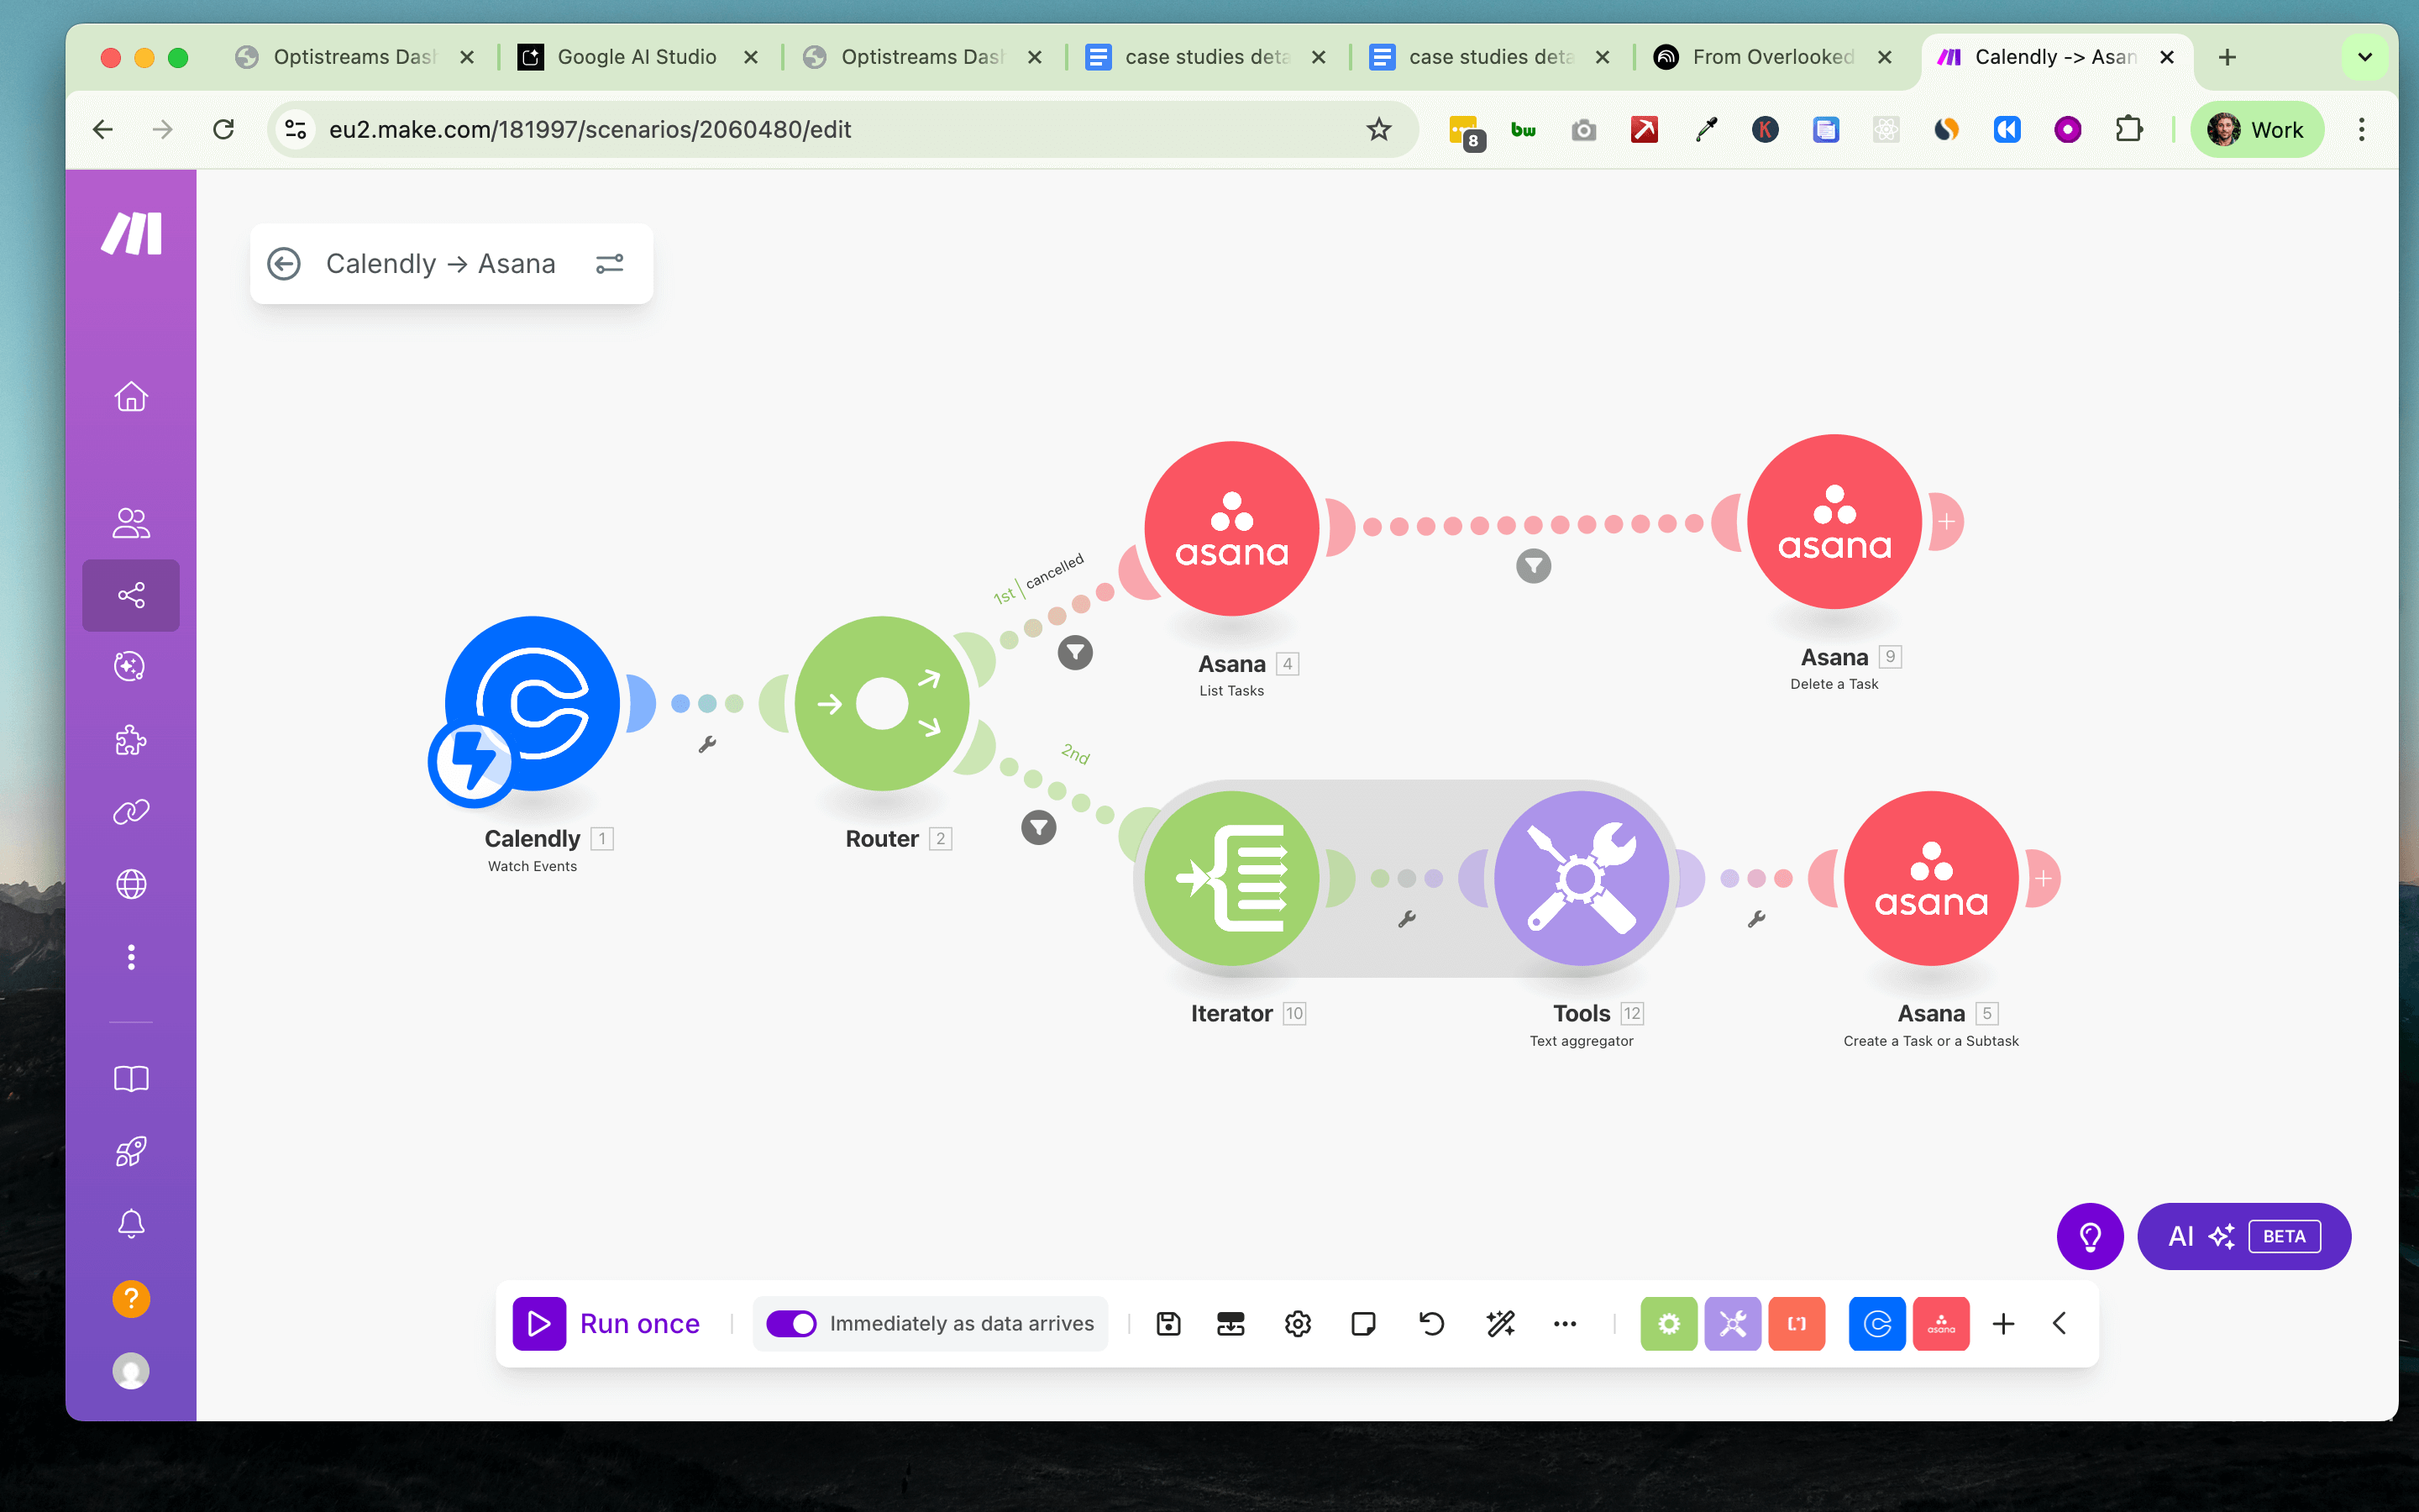Open the Notes sticky note icon
Image resolution: width=2419 pixels, height=1512 pixels.
[x=1363, y=1323]
